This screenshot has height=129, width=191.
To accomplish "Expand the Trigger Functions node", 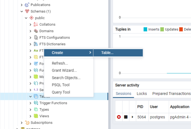I will click(30, 103).
